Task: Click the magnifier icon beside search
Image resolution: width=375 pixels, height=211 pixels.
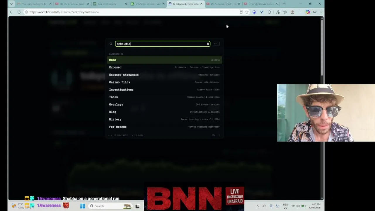Action: pos(111,44)
